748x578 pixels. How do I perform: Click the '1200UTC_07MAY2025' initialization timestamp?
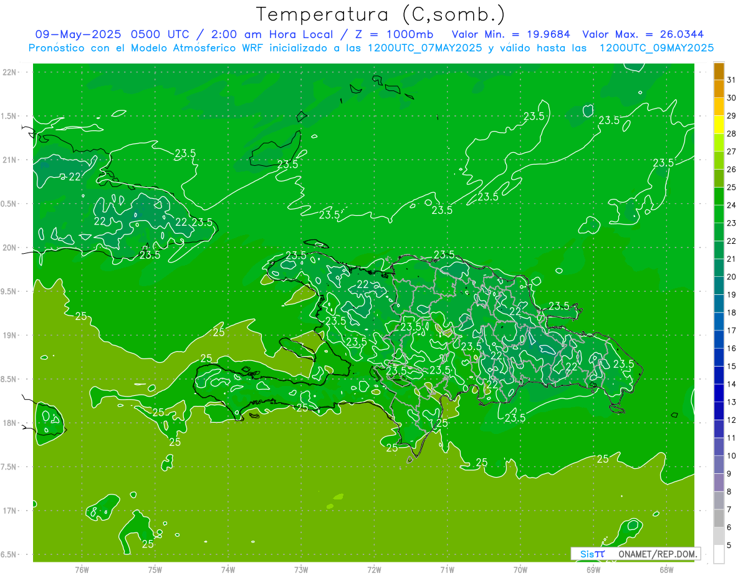coord(425,48)
